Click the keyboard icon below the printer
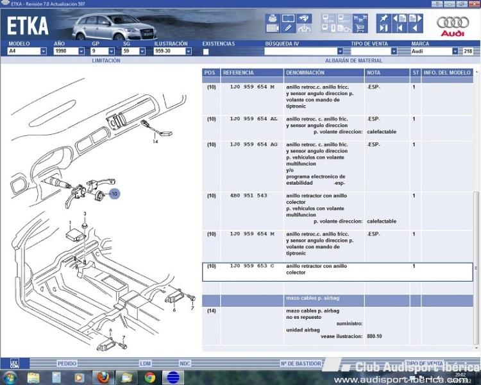481x385 pixels. tap(272, 28)
